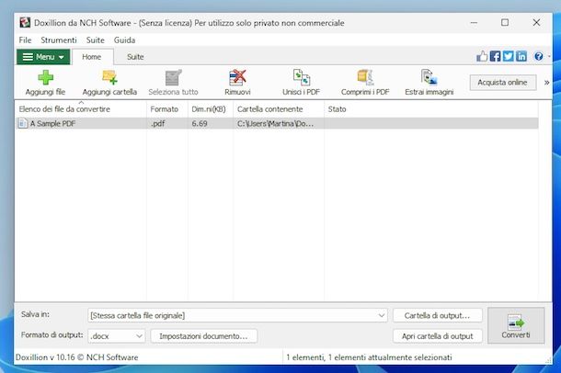Sort by Elenco dei file da convertire column
This screenshot has width=561, height=373.
(x=81, y=109)
